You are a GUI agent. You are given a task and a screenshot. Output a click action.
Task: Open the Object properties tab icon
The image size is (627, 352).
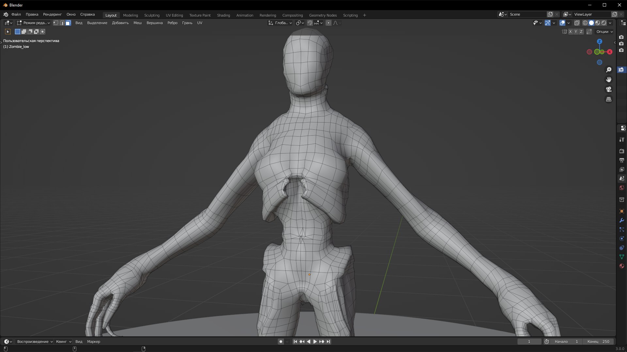point(622,211)
